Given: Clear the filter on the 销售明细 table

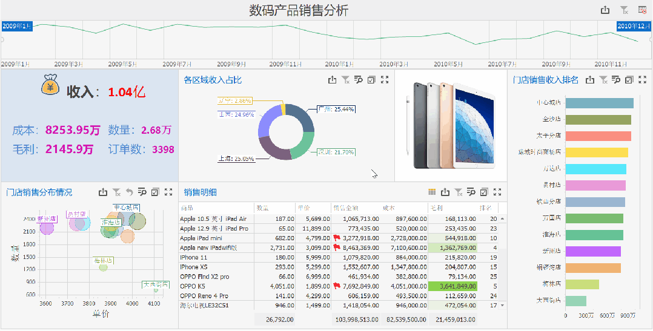Looking at the screenshot, I should (x=459, y=192).
